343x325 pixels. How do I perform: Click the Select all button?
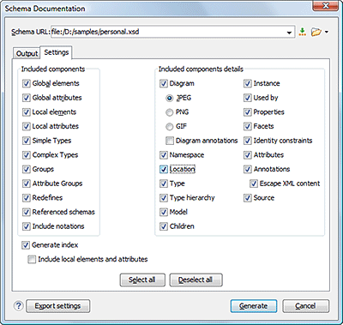click(x=142, y=280)
